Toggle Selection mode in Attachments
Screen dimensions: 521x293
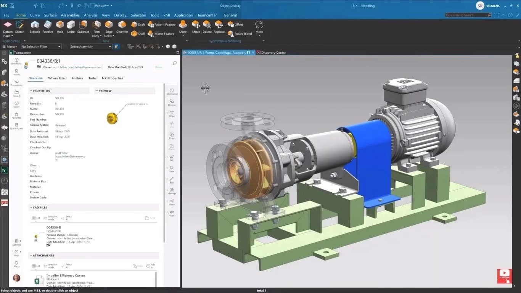point(50,266)
